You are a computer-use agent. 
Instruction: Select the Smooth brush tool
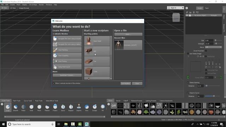click(x=16, y=107)
